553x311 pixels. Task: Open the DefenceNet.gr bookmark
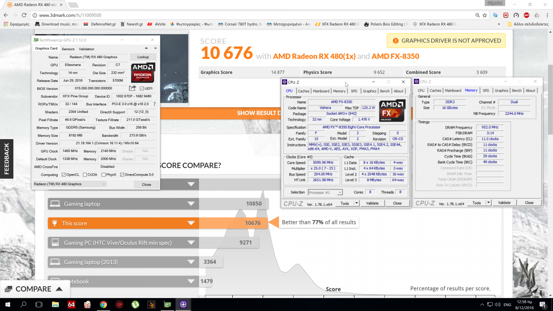tap(100, 24)
